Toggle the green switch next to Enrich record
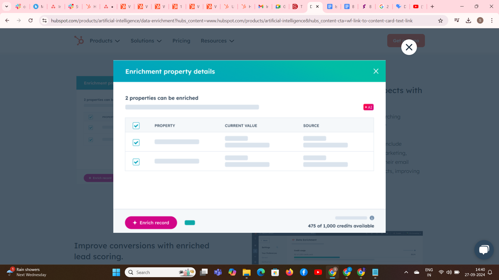 [x=189, y=222]
